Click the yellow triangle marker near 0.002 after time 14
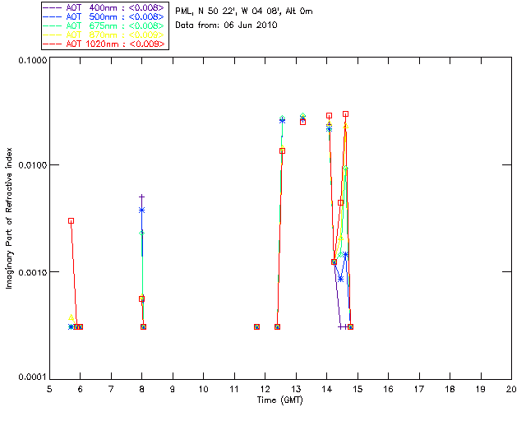 tap(340, 238)
